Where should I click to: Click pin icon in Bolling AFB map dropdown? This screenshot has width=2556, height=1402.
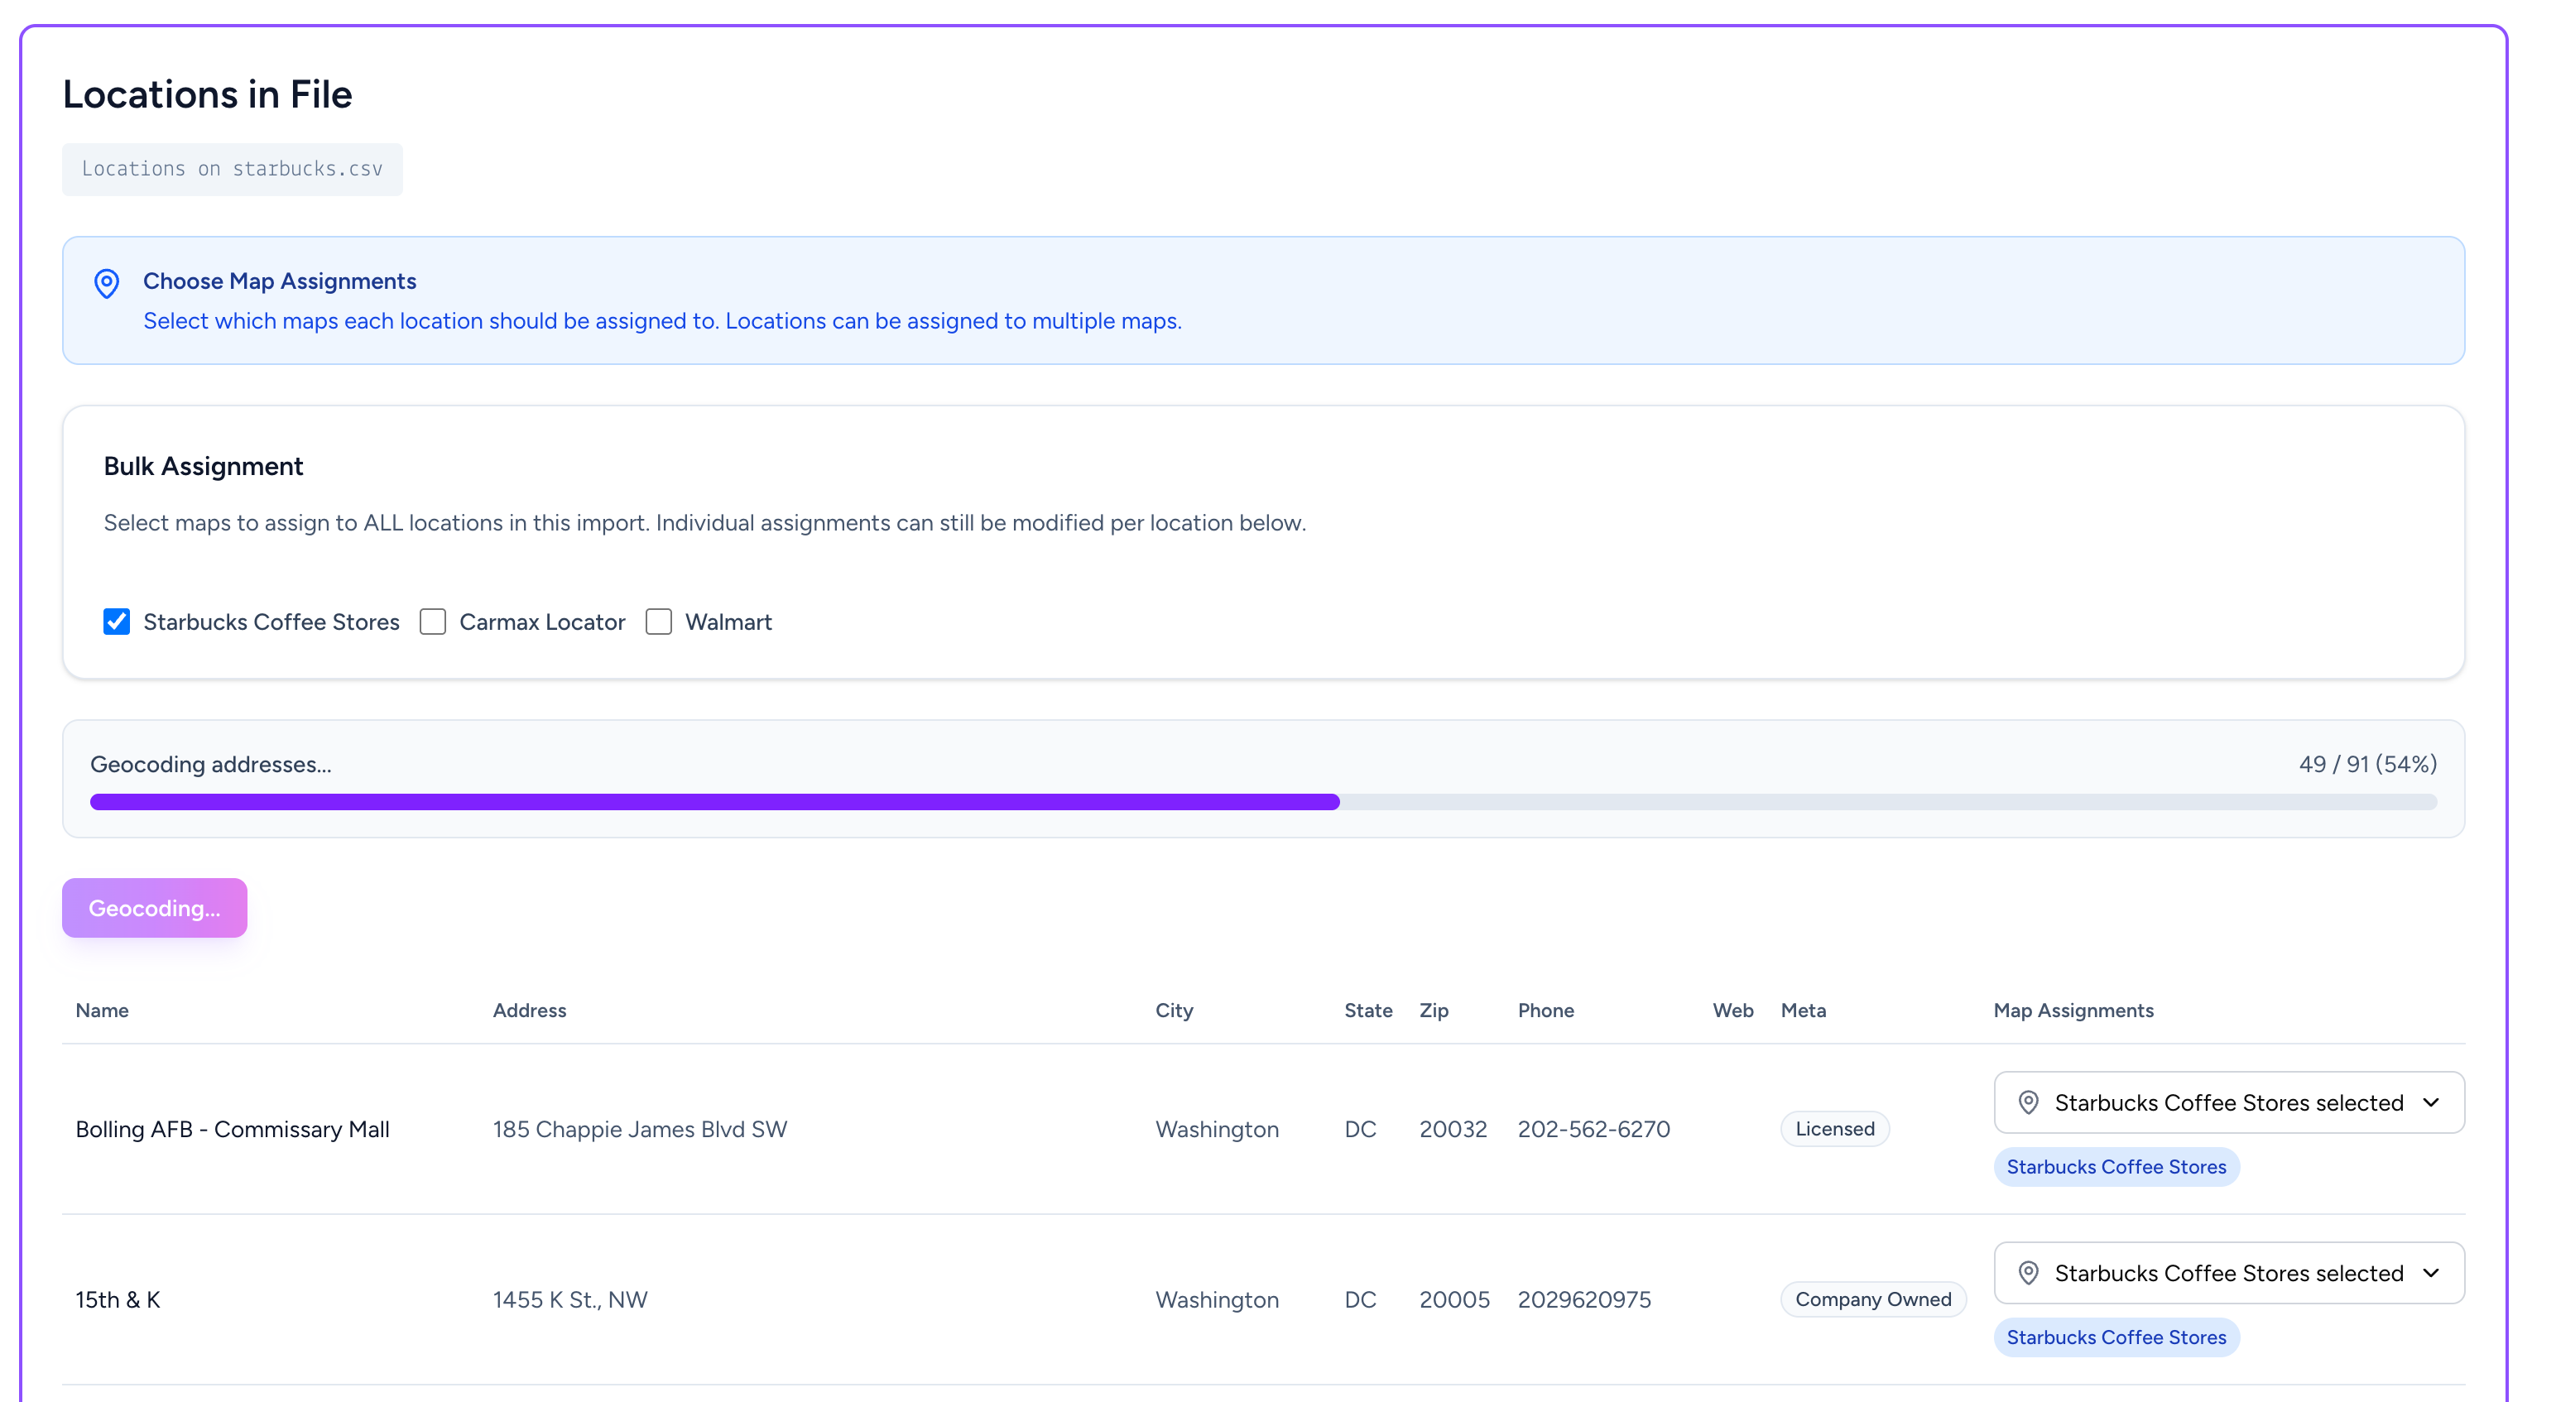tap(2028, 1102)
